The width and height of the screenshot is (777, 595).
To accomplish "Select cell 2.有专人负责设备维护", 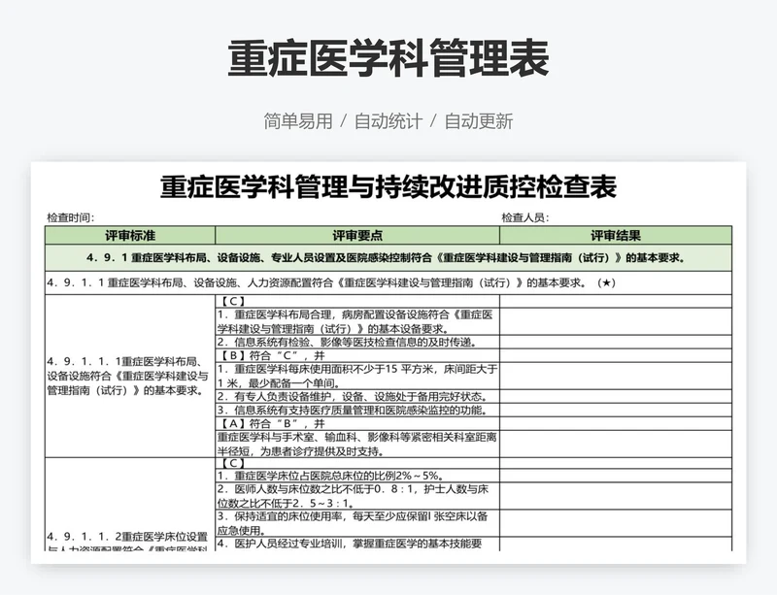I will 357,396.
